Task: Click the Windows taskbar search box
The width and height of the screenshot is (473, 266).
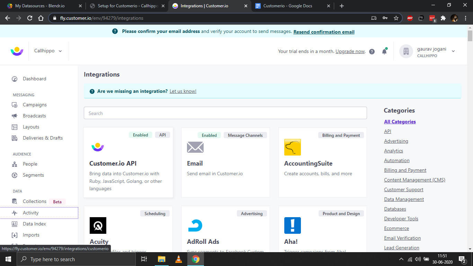Action: click(76, 259)
